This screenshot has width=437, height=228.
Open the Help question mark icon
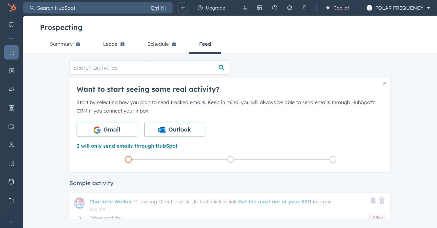click(275, 8)
